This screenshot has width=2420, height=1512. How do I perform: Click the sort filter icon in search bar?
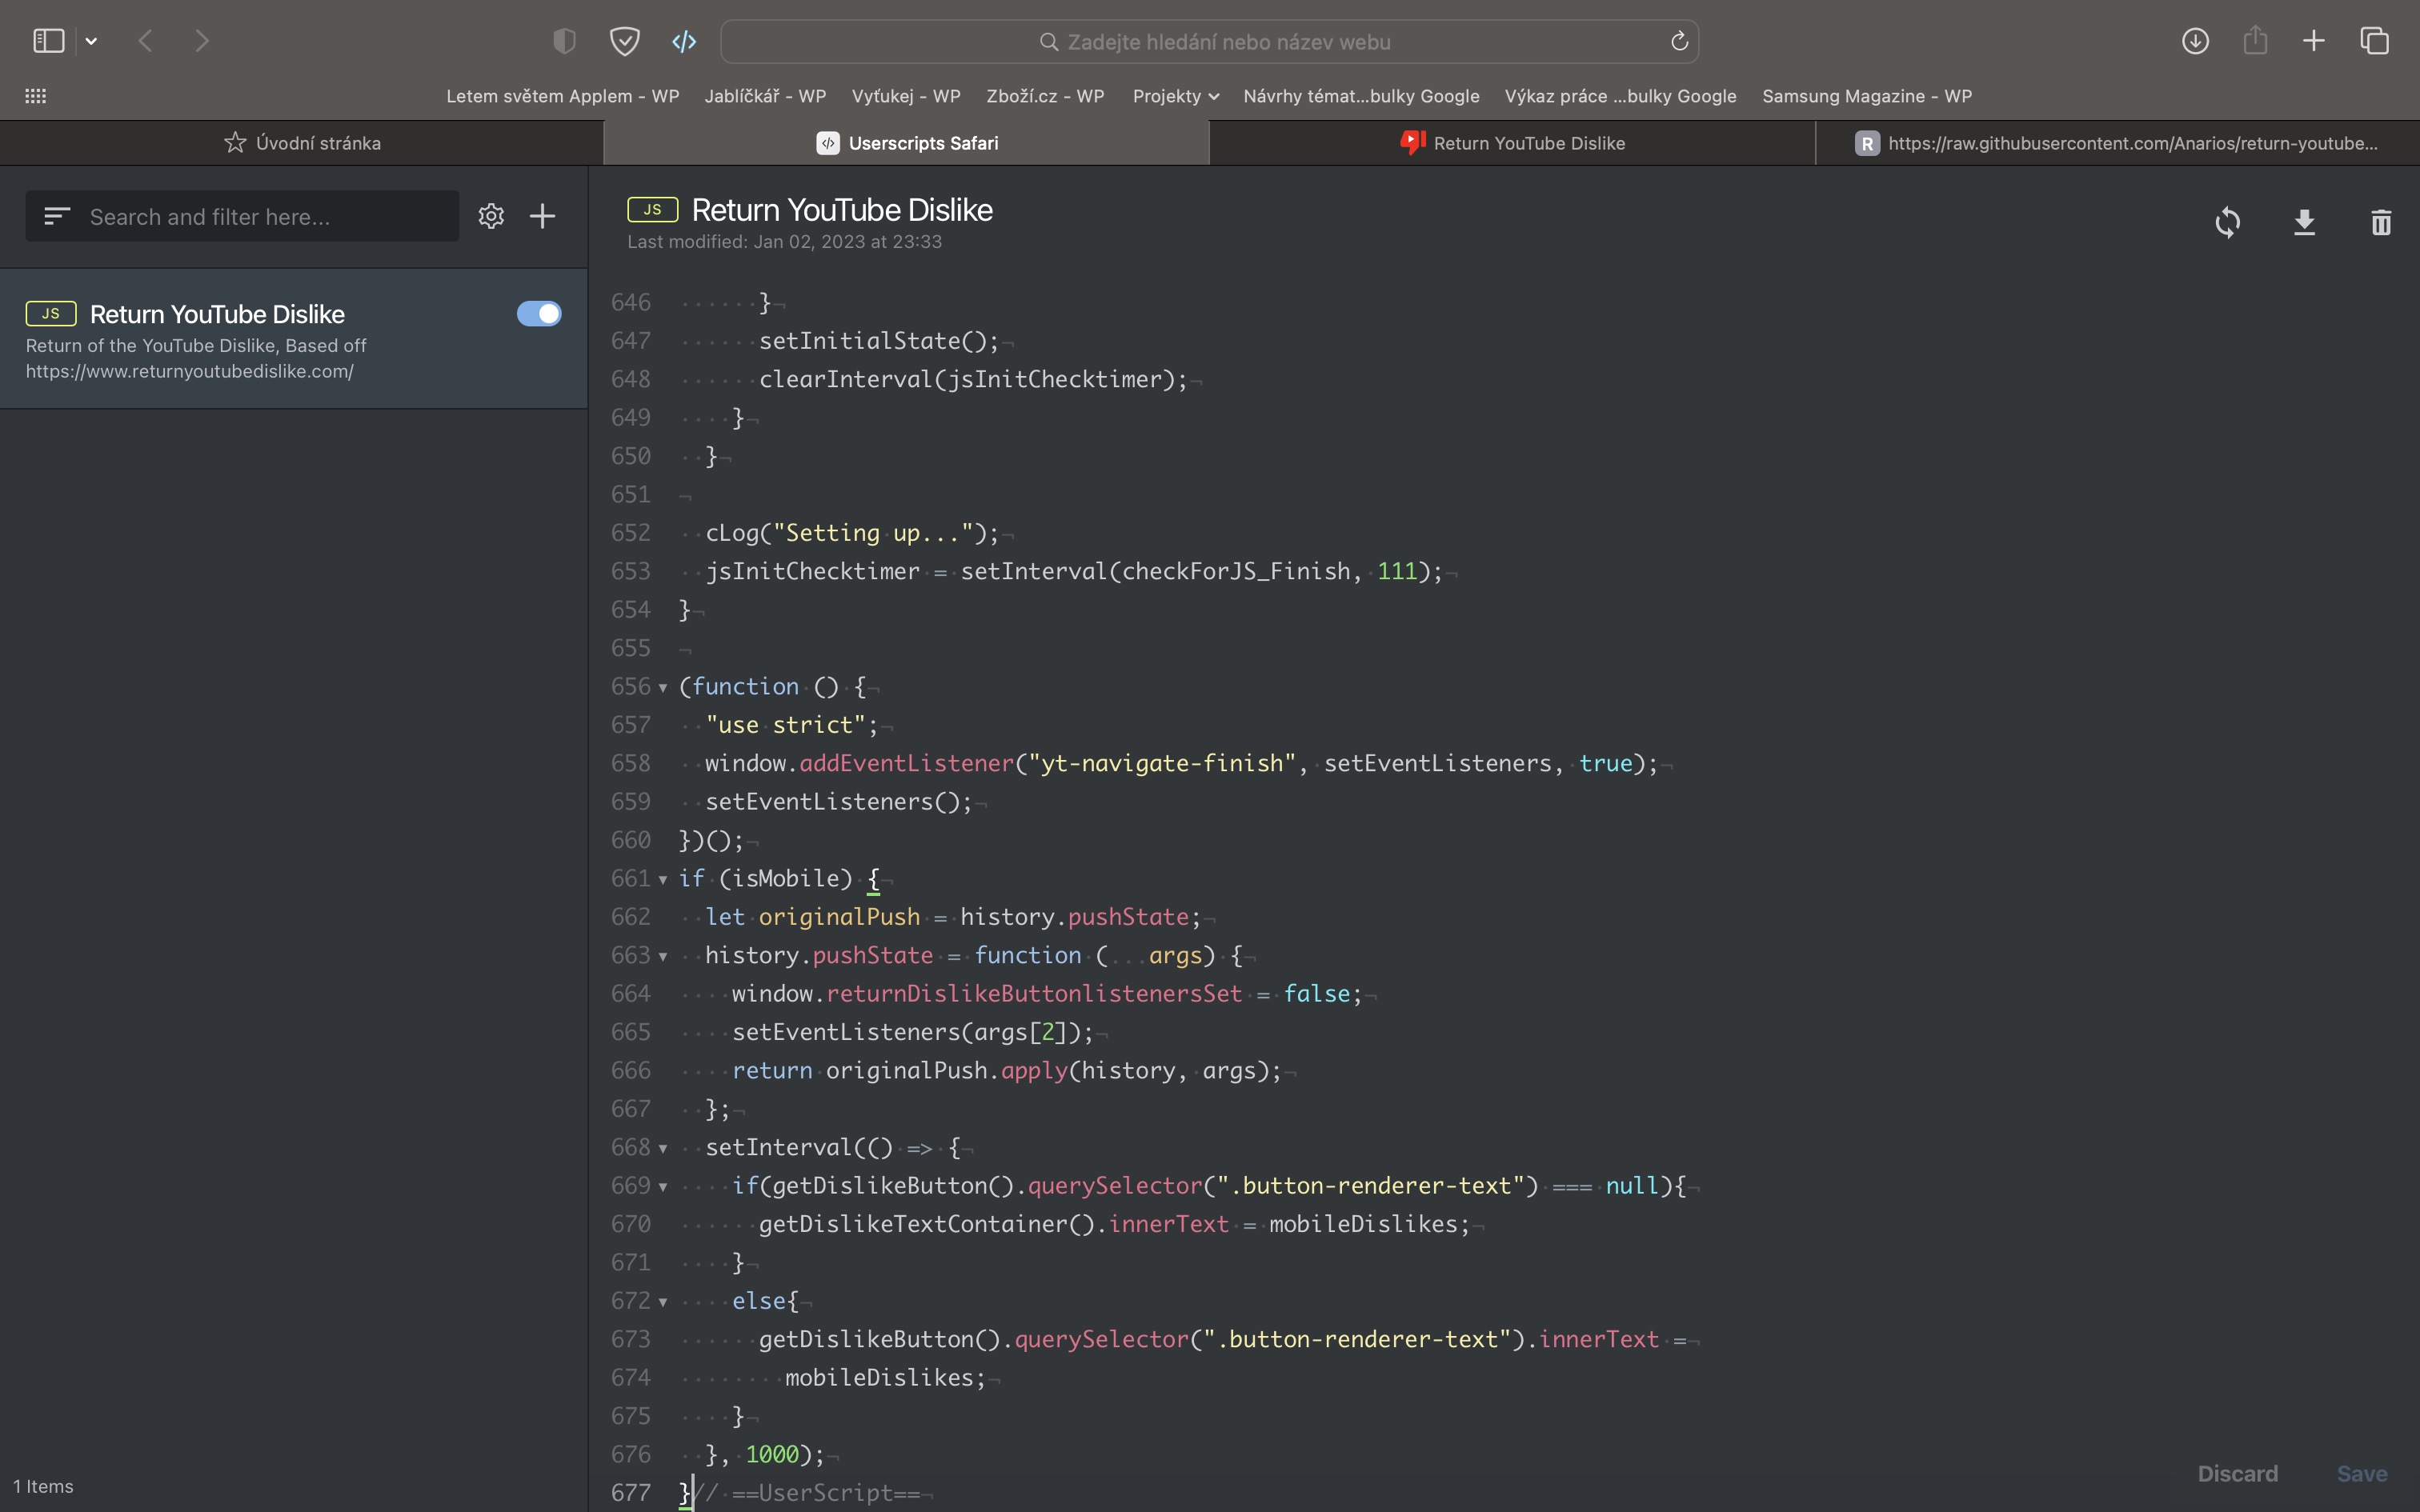tap(57, 216)
